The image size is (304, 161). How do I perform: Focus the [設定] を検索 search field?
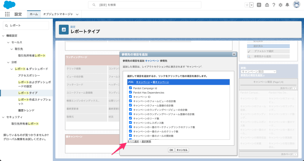pyautogui.click(x=145, y=5)
